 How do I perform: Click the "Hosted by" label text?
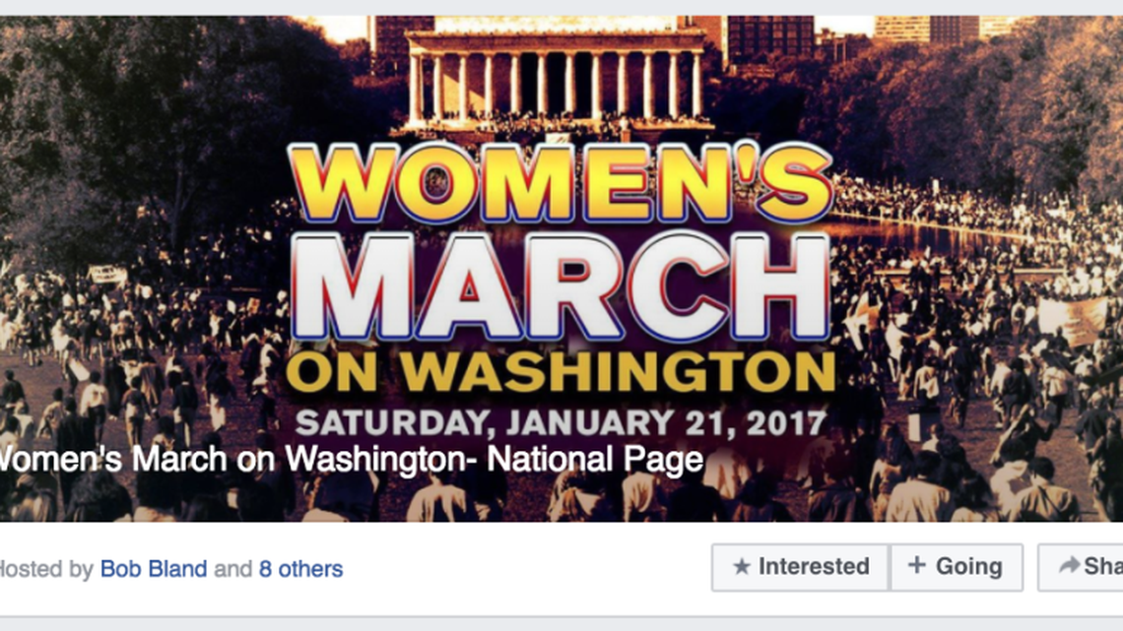(x=44, y=569)
